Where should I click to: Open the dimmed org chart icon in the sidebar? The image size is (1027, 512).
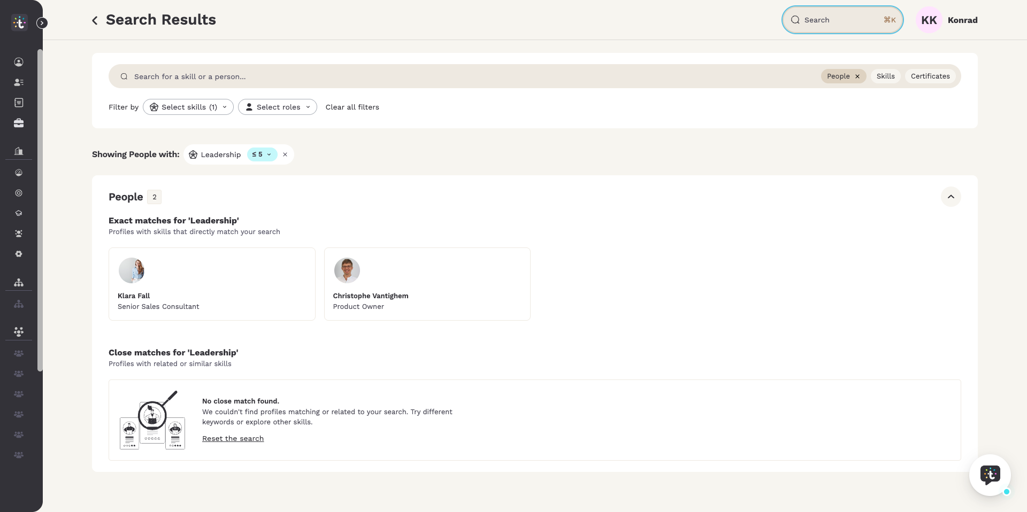pyautogui.click(x=19, y=304)
